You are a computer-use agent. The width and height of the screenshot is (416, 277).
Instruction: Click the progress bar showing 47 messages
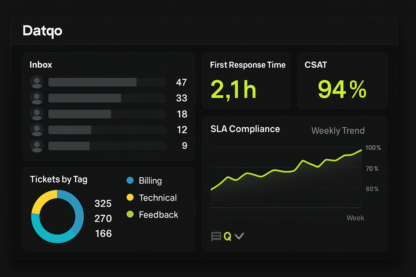(x=107, y=82)
